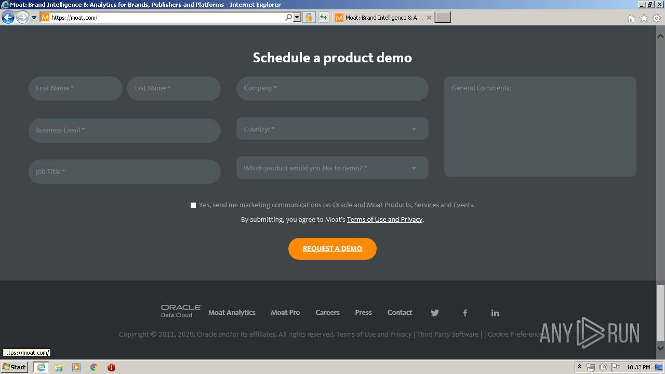Go forward with the browser Forward arrow
Image resolution: width=665 pixels, height=374 pixels.
(22, 18)
